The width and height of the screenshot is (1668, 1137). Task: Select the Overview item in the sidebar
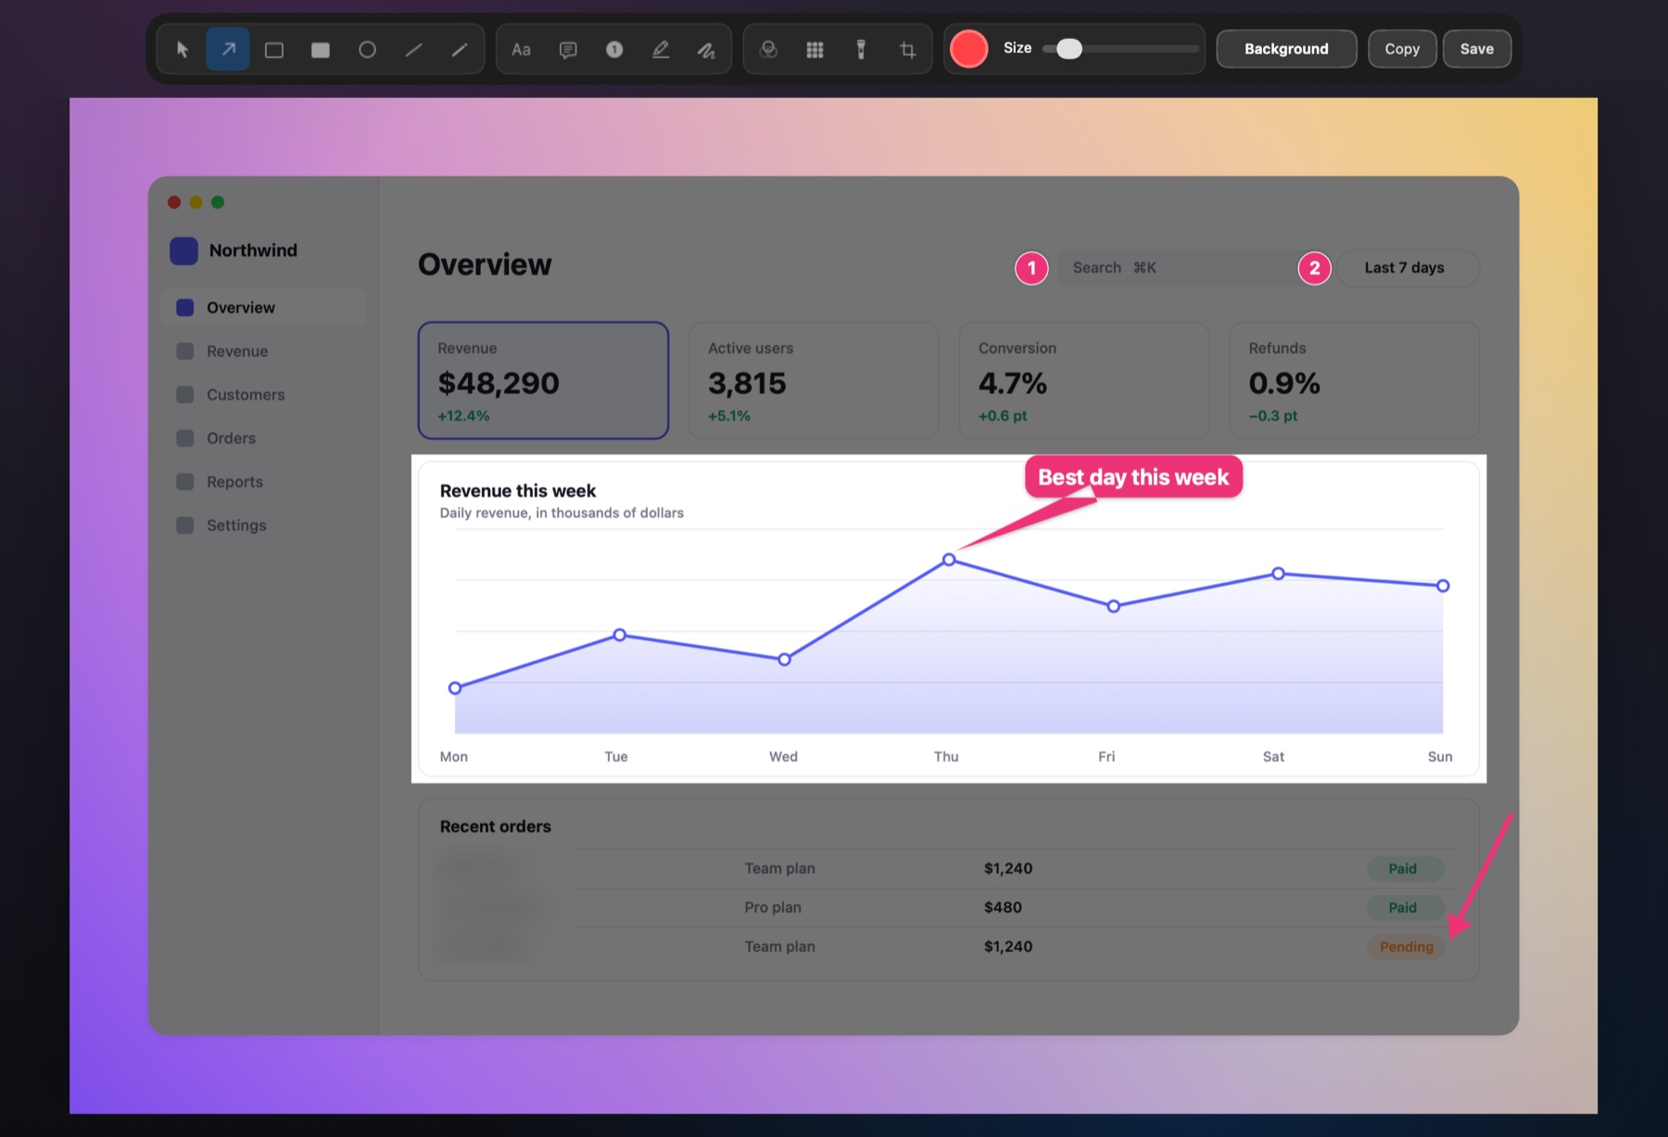(x=263, y=308)
